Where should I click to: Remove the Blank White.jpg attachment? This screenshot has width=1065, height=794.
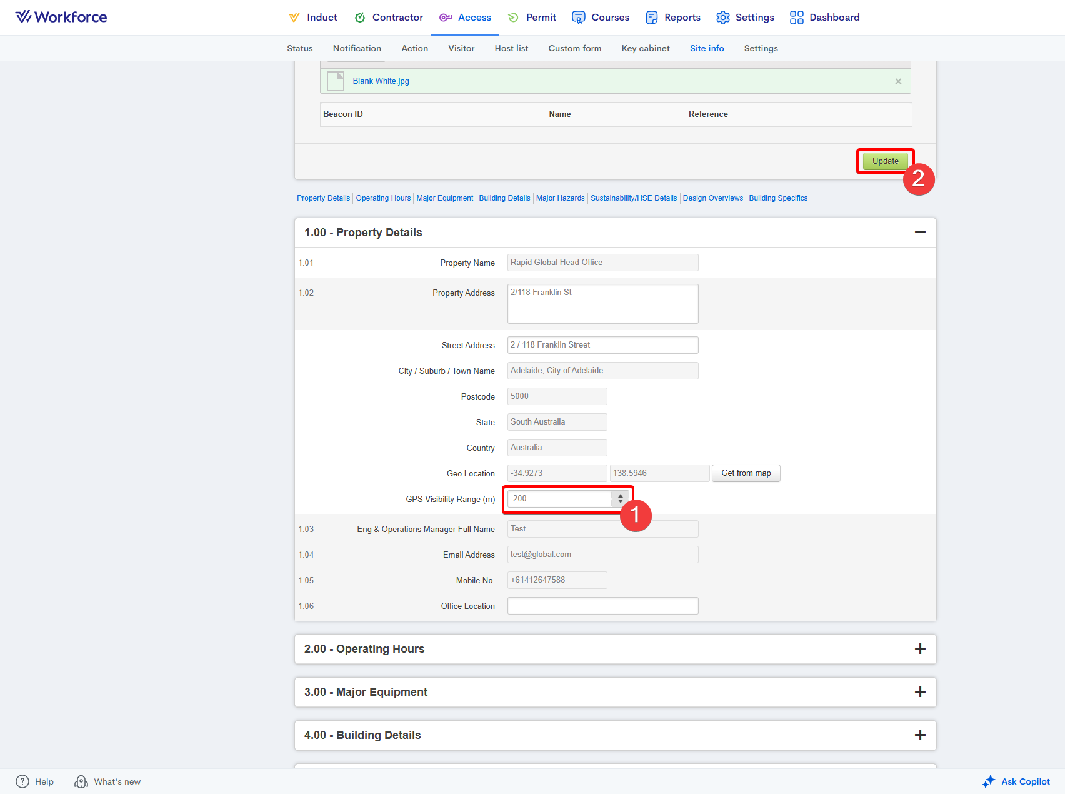coord(898,81)
